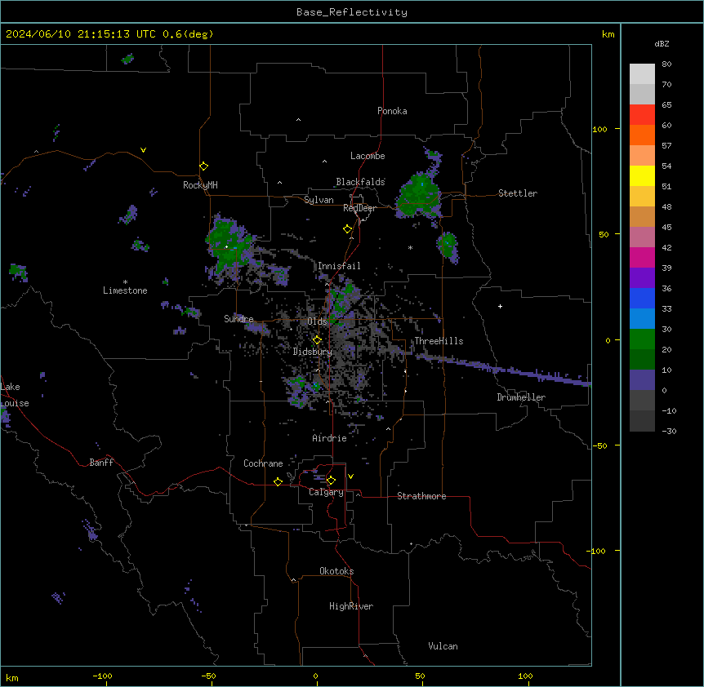Click the purple radial spike west of Drumheller
Viewport: 704px width, 687px height.
[x=503, y=370]
